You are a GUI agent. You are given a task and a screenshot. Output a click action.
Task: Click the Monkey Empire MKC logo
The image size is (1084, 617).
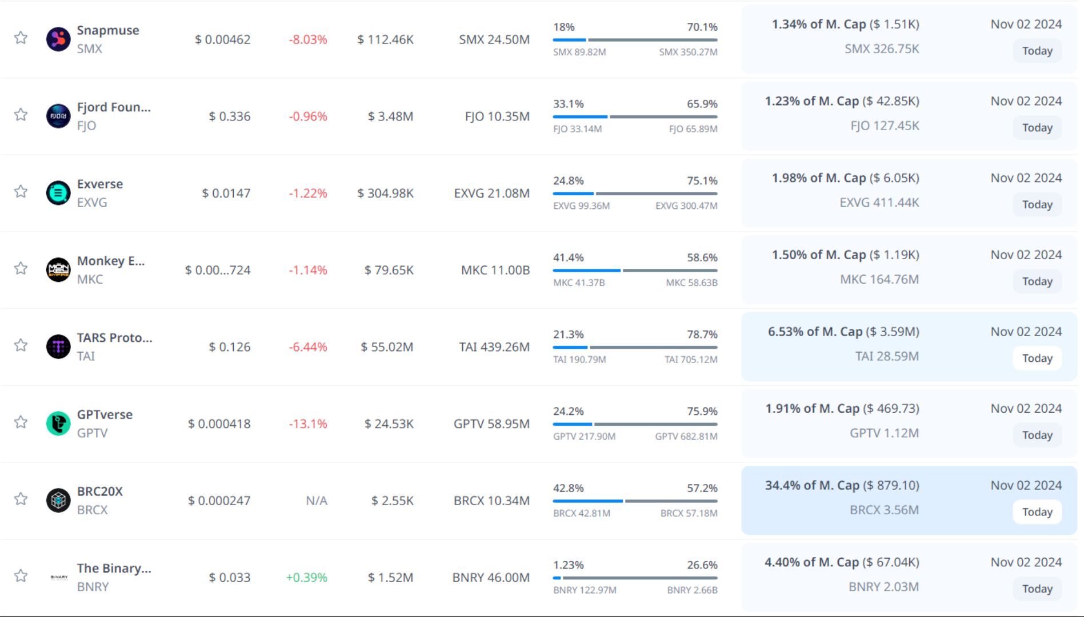click(58, 270)
